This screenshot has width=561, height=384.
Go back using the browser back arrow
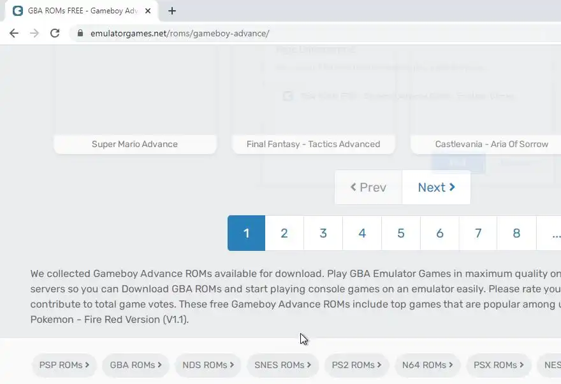(x=14, y=33)
